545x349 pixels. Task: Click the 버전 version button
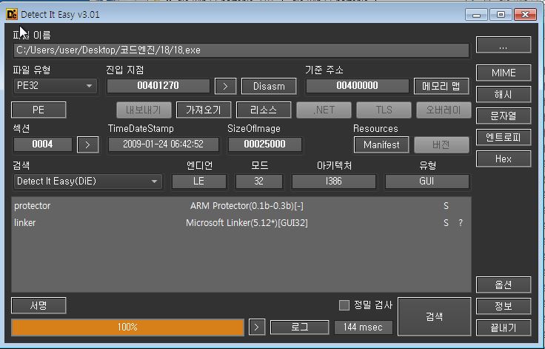[x=441, y=144]
